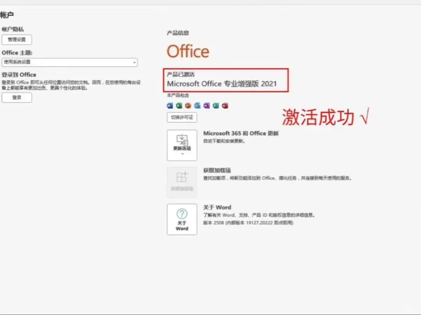Click the Excel icon in the product list
421x315 pixels.
click(178, 105)
